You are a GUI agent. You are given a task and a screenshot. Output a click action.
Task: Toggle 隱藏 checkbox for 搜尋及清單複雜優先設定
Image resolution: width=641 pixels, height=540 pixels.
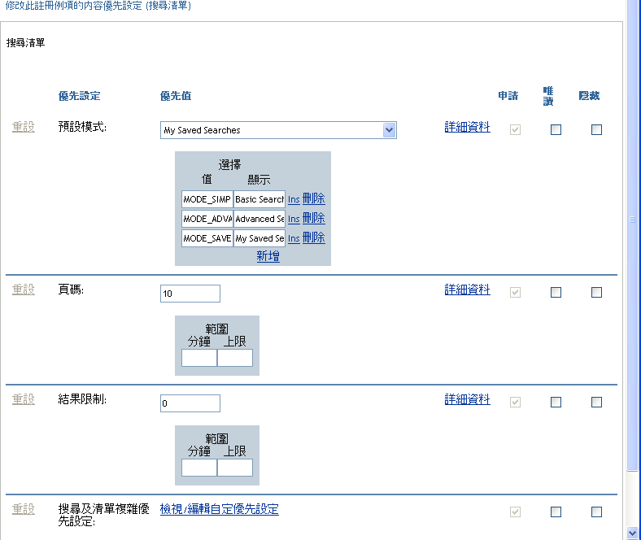(x=596, y=512)
